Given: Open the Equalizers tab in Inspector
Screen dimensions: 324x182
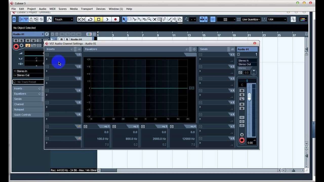Looking at the screenshot, I should tap(27, 94).
